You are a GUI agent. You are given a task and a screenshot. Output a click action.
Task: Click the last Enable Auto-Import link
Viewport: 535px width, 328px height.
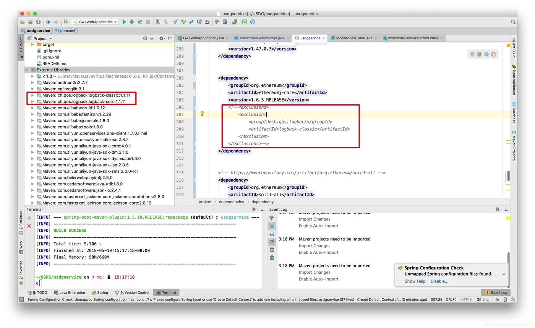(319, 279)
